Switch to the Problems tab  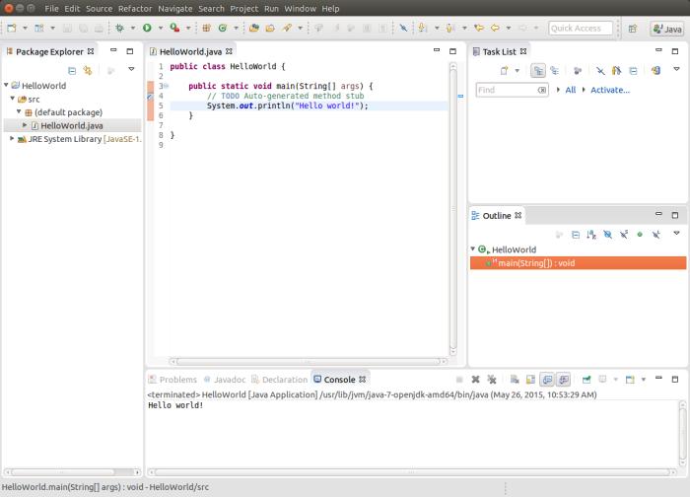[x=172, y=380]
